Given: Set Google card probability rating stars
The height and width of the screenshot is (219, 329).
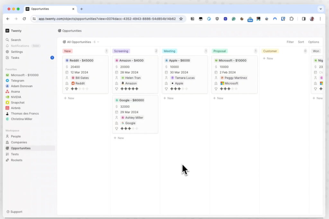Looking at the screenshot, I should [129, 129].
